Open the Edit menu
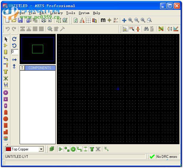The image size is (183, 168). pos(43,13)
